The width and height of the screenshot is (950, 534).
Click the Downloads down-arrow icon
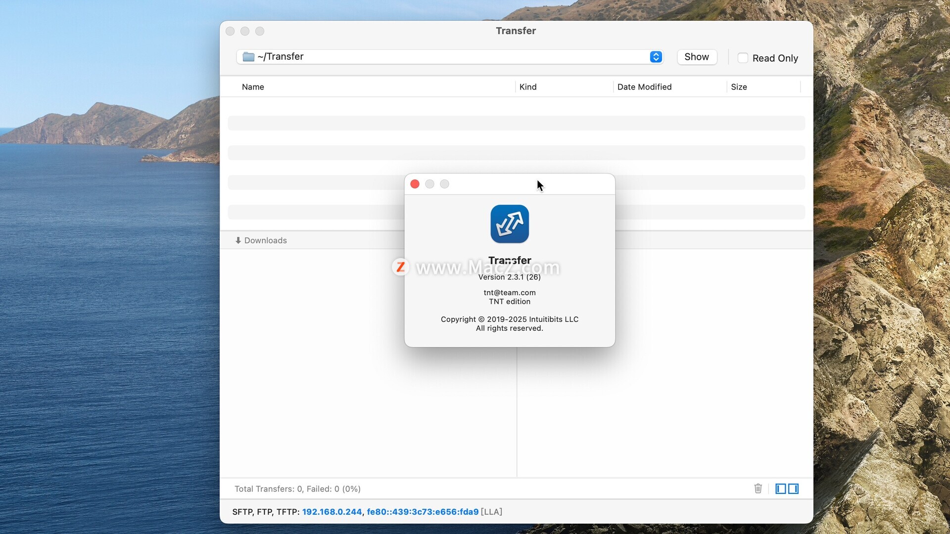[238, 240]
